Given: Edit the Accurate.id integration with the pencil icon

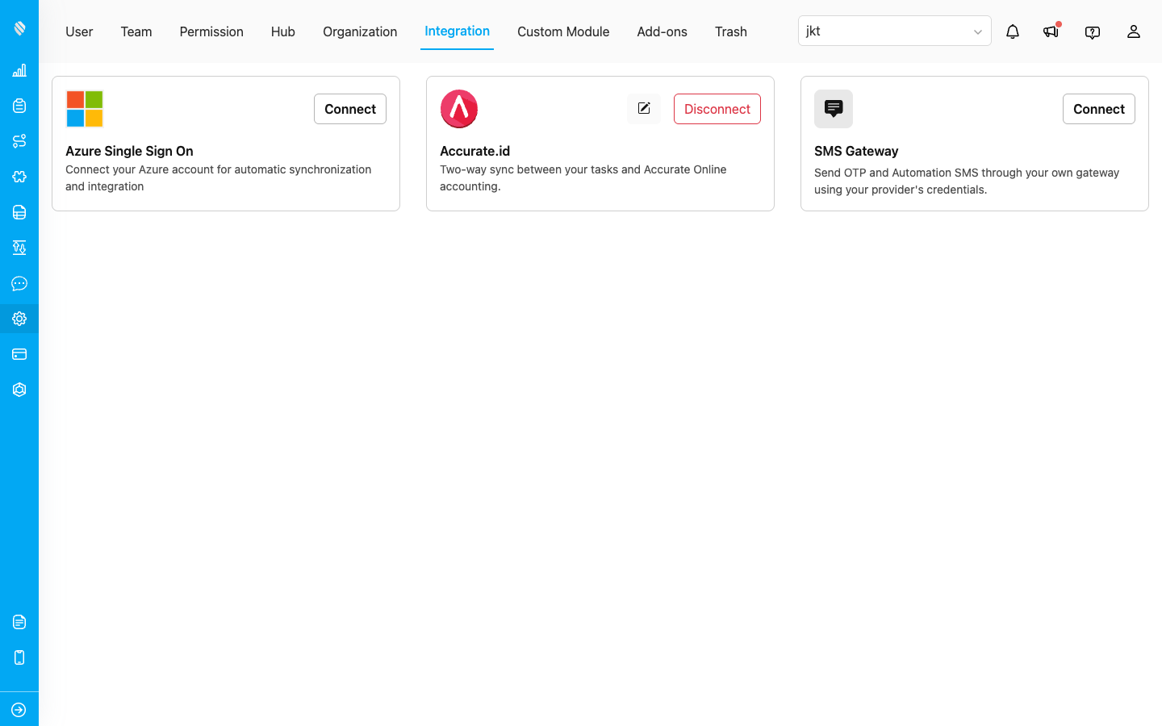Looking at the screenshot, I should point(644,109).
